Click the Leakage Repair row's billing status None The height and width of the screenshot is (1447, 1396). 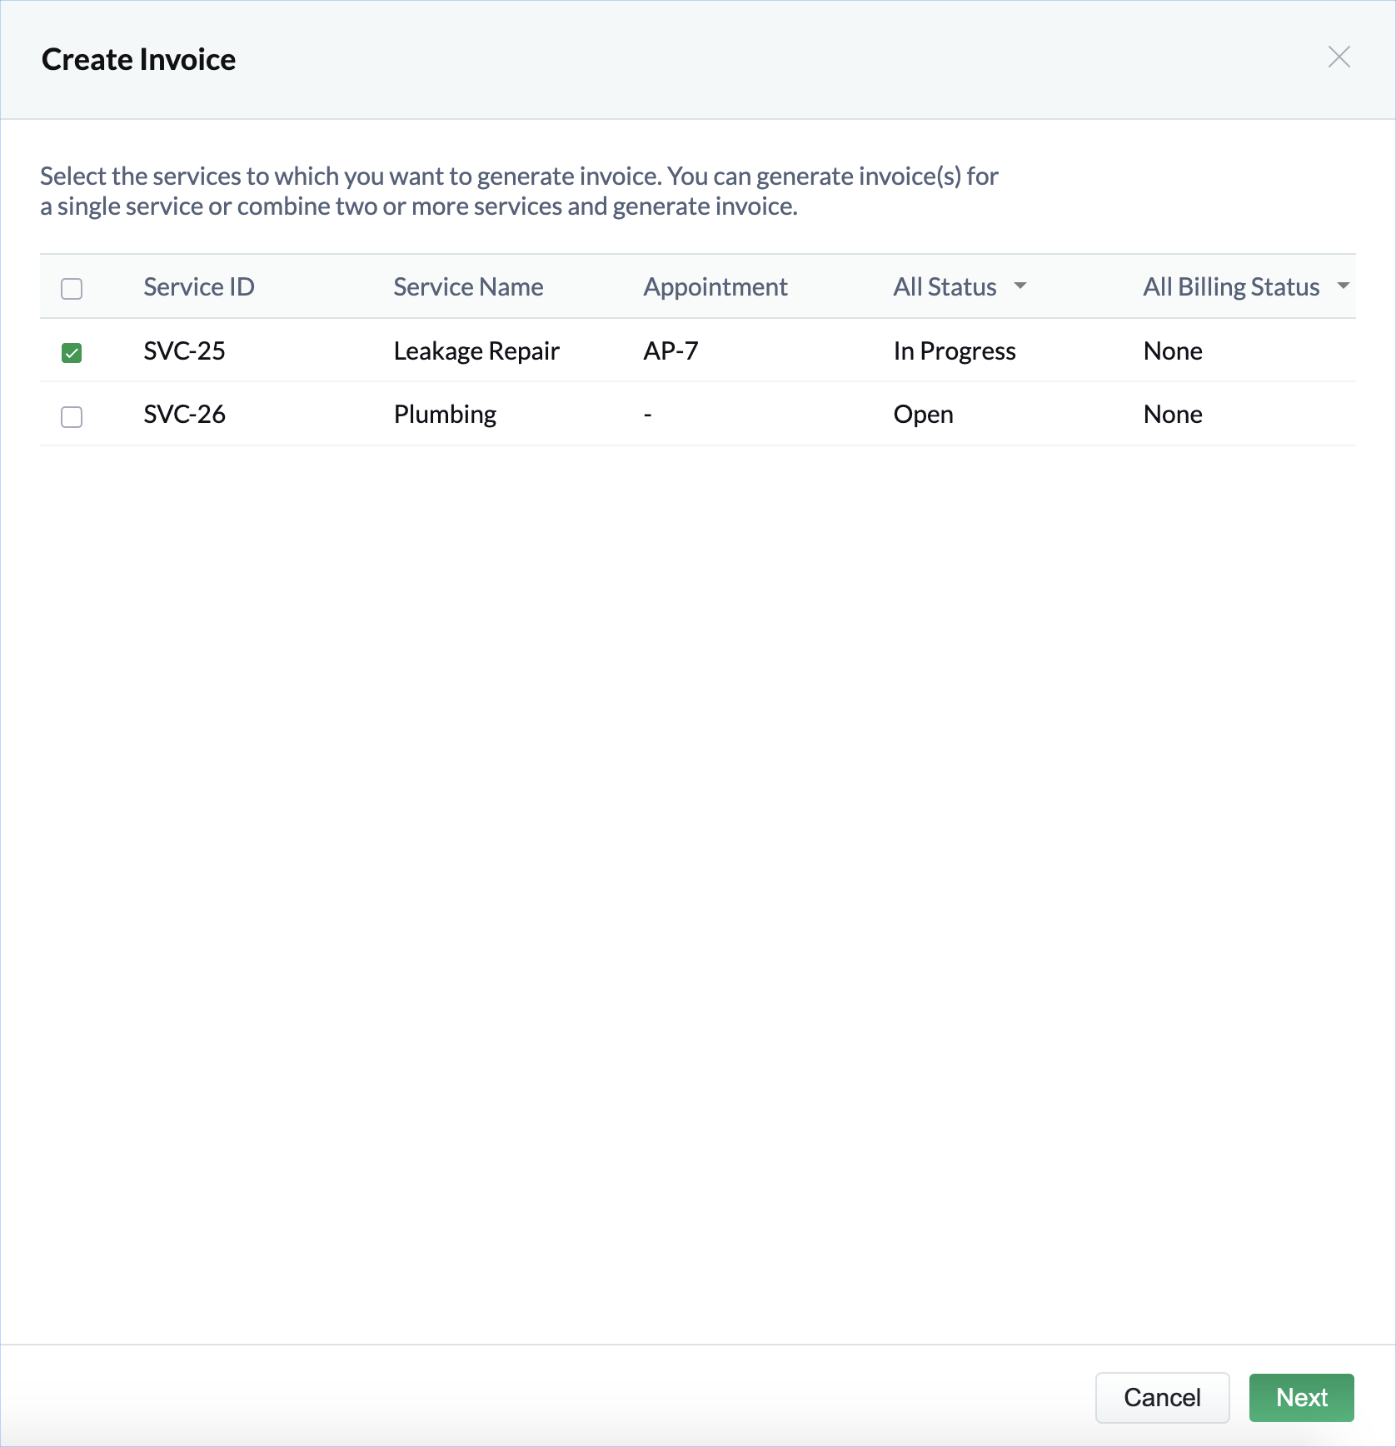tap(1172, 351)
